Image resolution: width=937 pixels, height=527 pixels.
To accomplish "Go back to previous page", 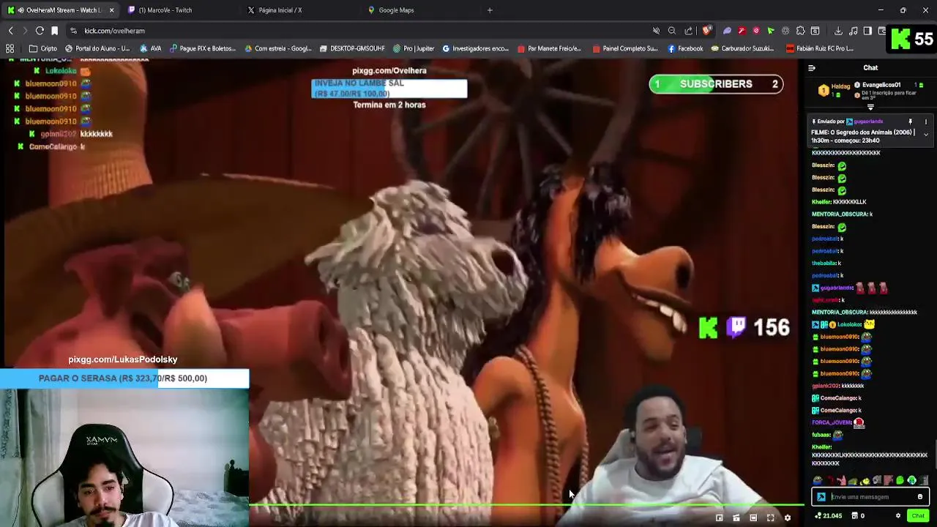I will click(10, 31).
